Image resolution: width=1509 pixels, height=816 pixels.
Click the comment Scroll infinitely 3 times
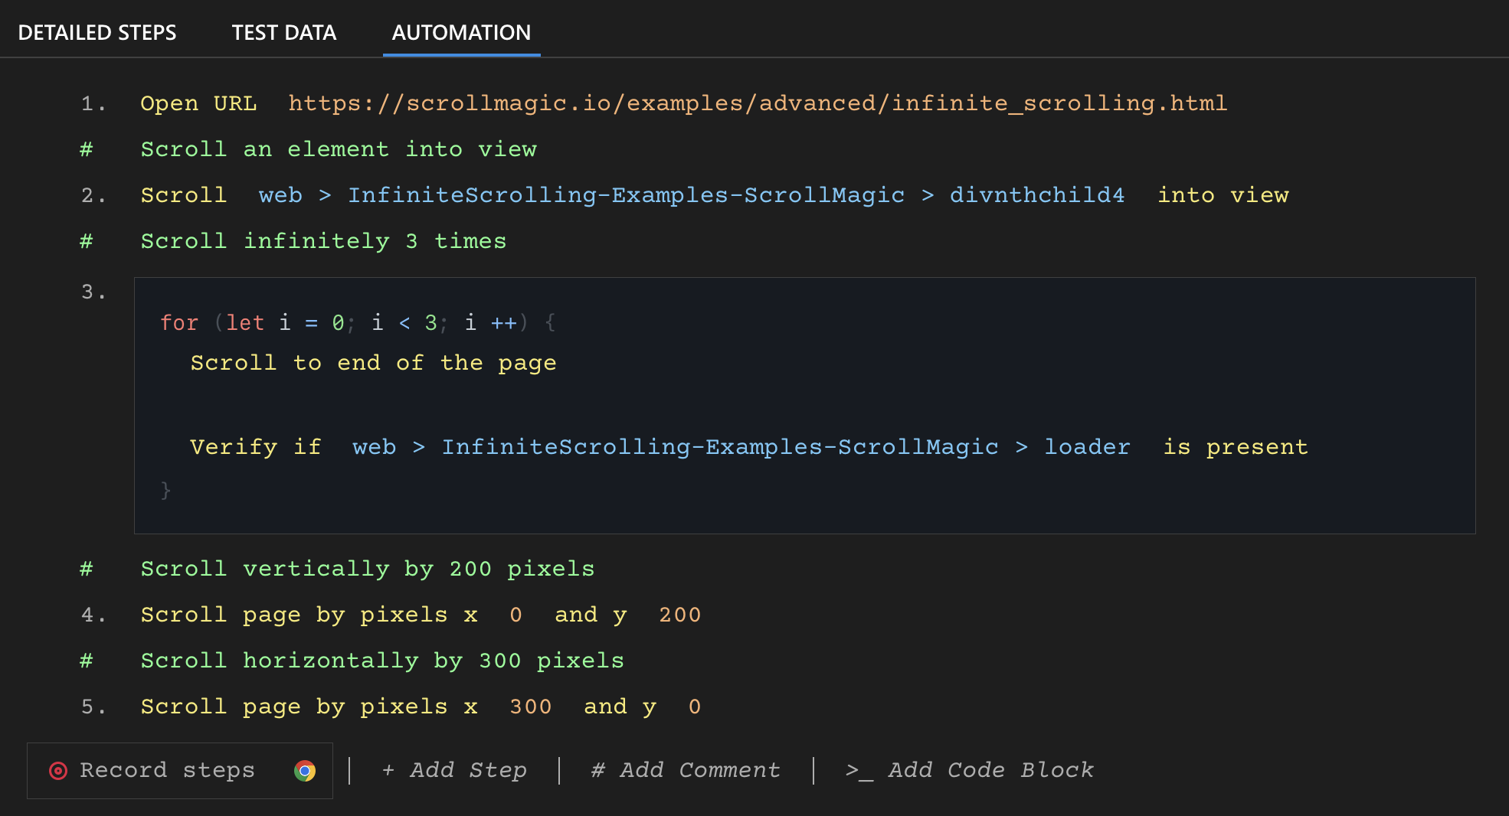pos(322,241)
